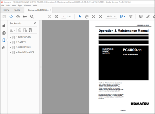This screenshot has width=155, height=114.
Task: Toggle the Attachments paperclip panel
Action: pos(4,47)
